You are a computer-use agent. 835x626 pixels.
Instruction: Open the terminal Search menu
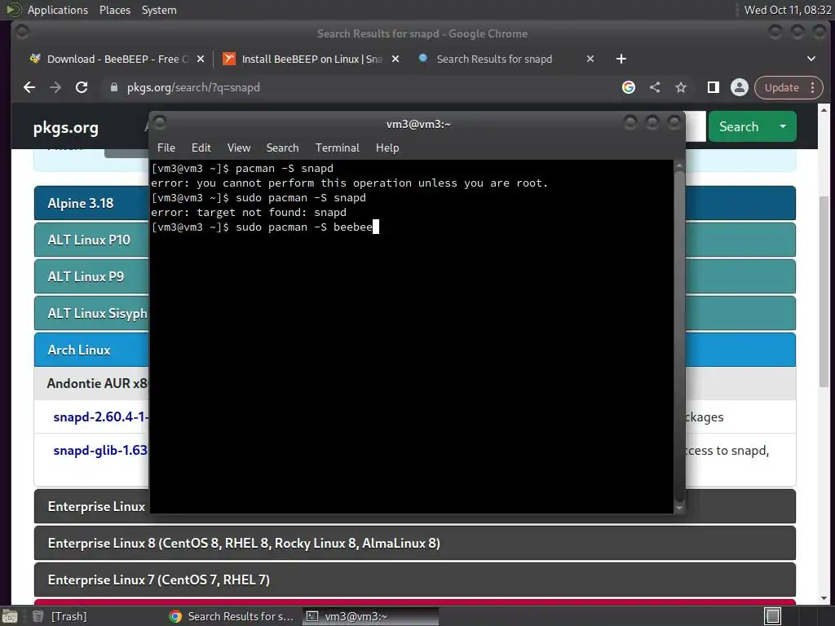click(x=282, y=148)
